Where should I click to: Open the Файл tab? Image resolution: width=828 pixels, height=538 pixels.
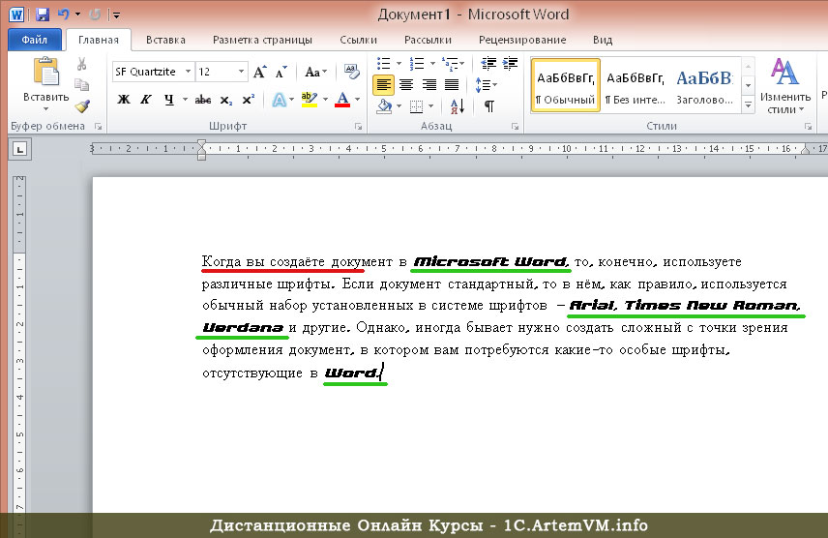click(34, 40)
